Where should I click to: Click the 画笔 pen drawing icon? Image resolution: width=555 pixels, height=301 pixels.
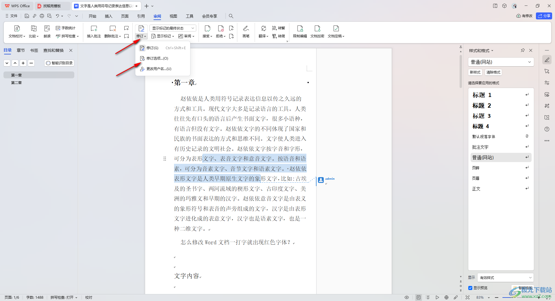(246, 28)
